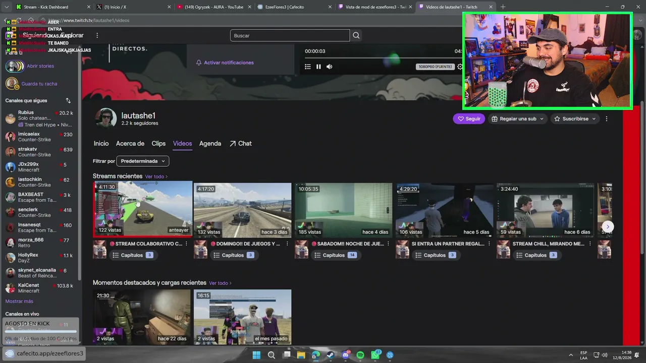Click lautashe1 profile avatar
This screenshot has width=646, height=363.
(x=106, y=118)
